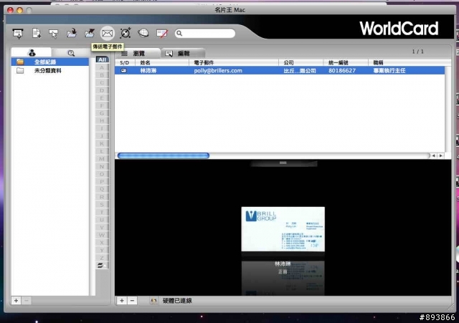459x323 pixels.
Task: Click the Brill Group business card thumbnail
Action: (x=283, y=229)
